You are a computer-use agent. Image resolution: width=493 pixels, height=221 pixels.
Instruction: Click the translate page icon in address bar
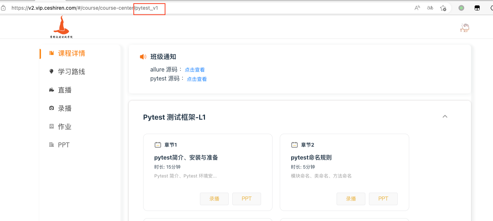[430, 8]
